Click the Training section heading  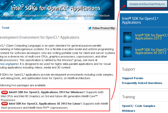click(129, 97)
